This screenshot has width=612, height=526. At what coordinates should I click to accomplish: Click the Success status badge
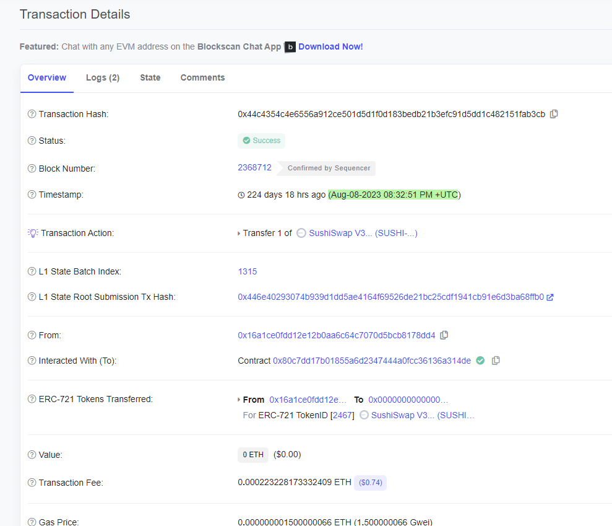pyautogui.click(x=262, y=141)
